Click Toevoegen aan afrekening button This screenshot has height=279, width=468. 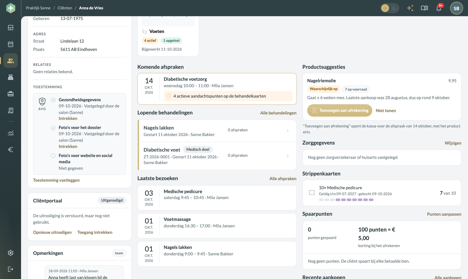pyautogui.click(x=340, y=110)
